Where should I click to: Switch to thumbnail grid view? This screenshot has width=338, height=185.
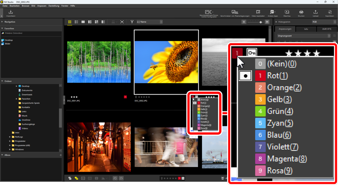coord(70,22)
